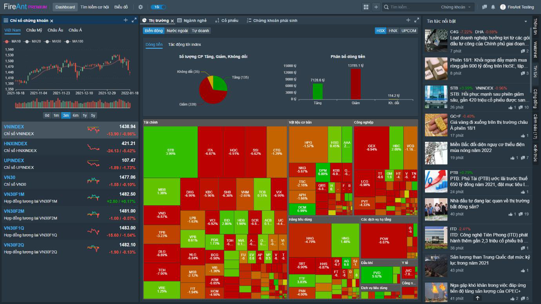Open the FireAnt Testing account menu
The height and width of the screenshot is (304, 541).
click(x=517, y=7)
